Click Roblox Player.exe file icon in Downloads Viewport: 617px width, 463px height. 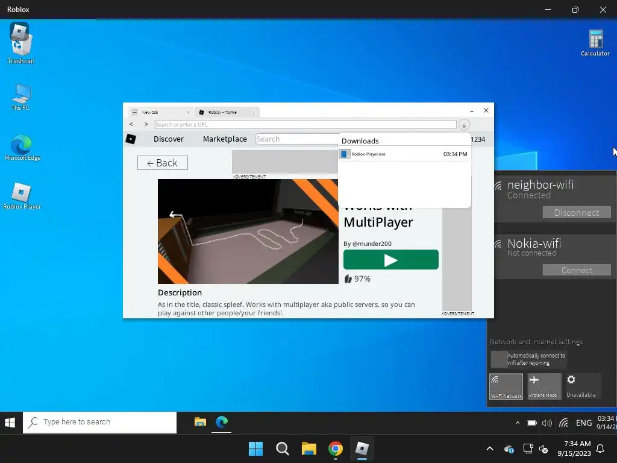click(x=344, y=154)
